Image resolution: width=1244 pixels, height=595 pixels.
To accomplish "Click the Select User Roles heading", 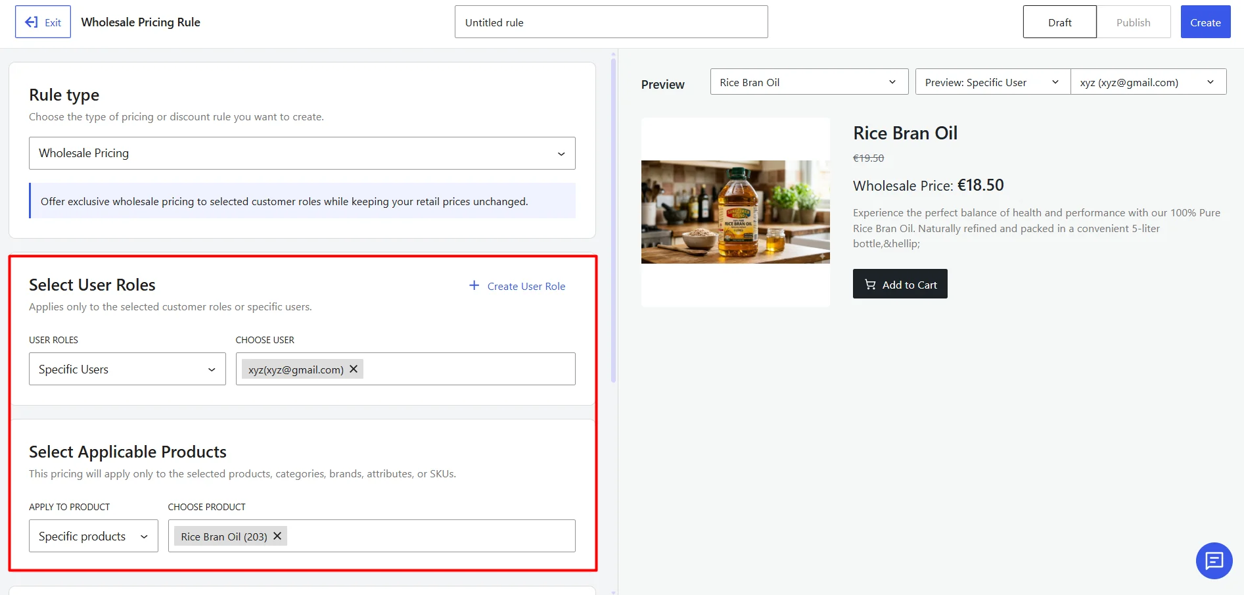I will pos(92,285).
